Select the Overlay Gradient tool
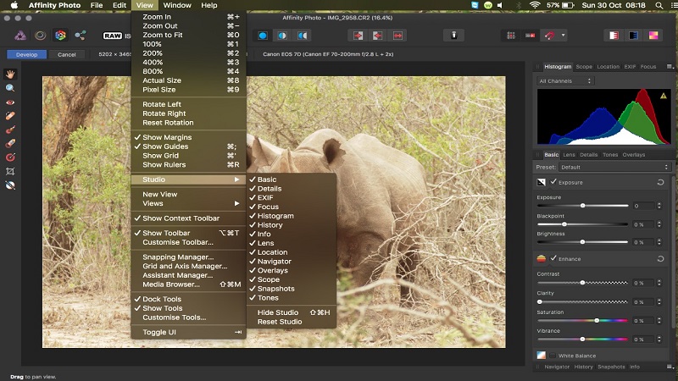This screenshot has width=678, height=381. 10,157
